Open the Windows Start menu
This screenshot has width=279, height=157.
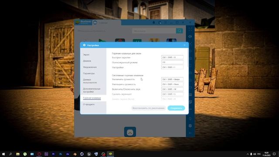3,154
